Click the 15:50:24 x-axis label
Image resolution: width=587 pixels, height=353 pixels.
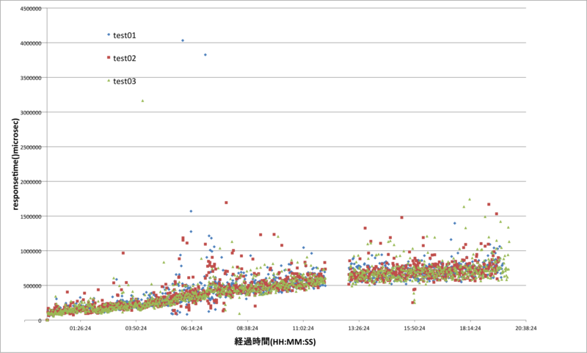point(415,328)
